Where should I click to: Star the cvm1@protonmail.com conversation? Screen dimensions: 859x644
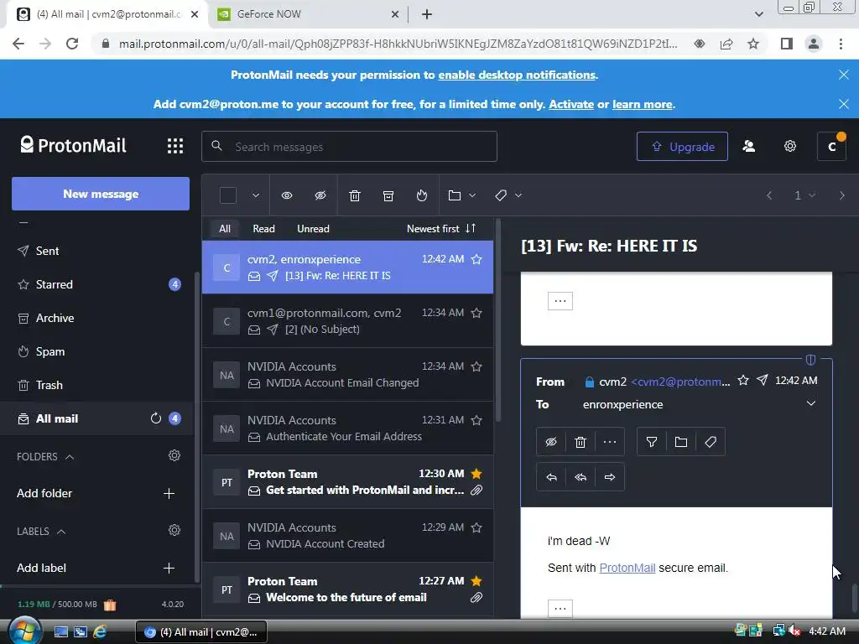(x=476, y=313)
